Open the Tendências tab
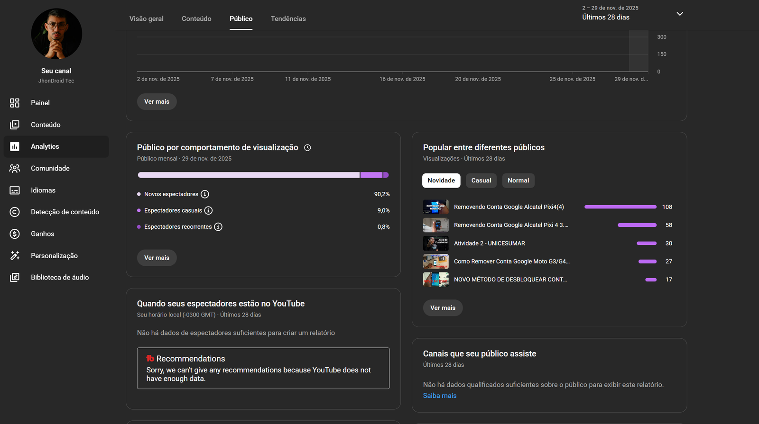759x424 pixels. [x=288, y=19]
